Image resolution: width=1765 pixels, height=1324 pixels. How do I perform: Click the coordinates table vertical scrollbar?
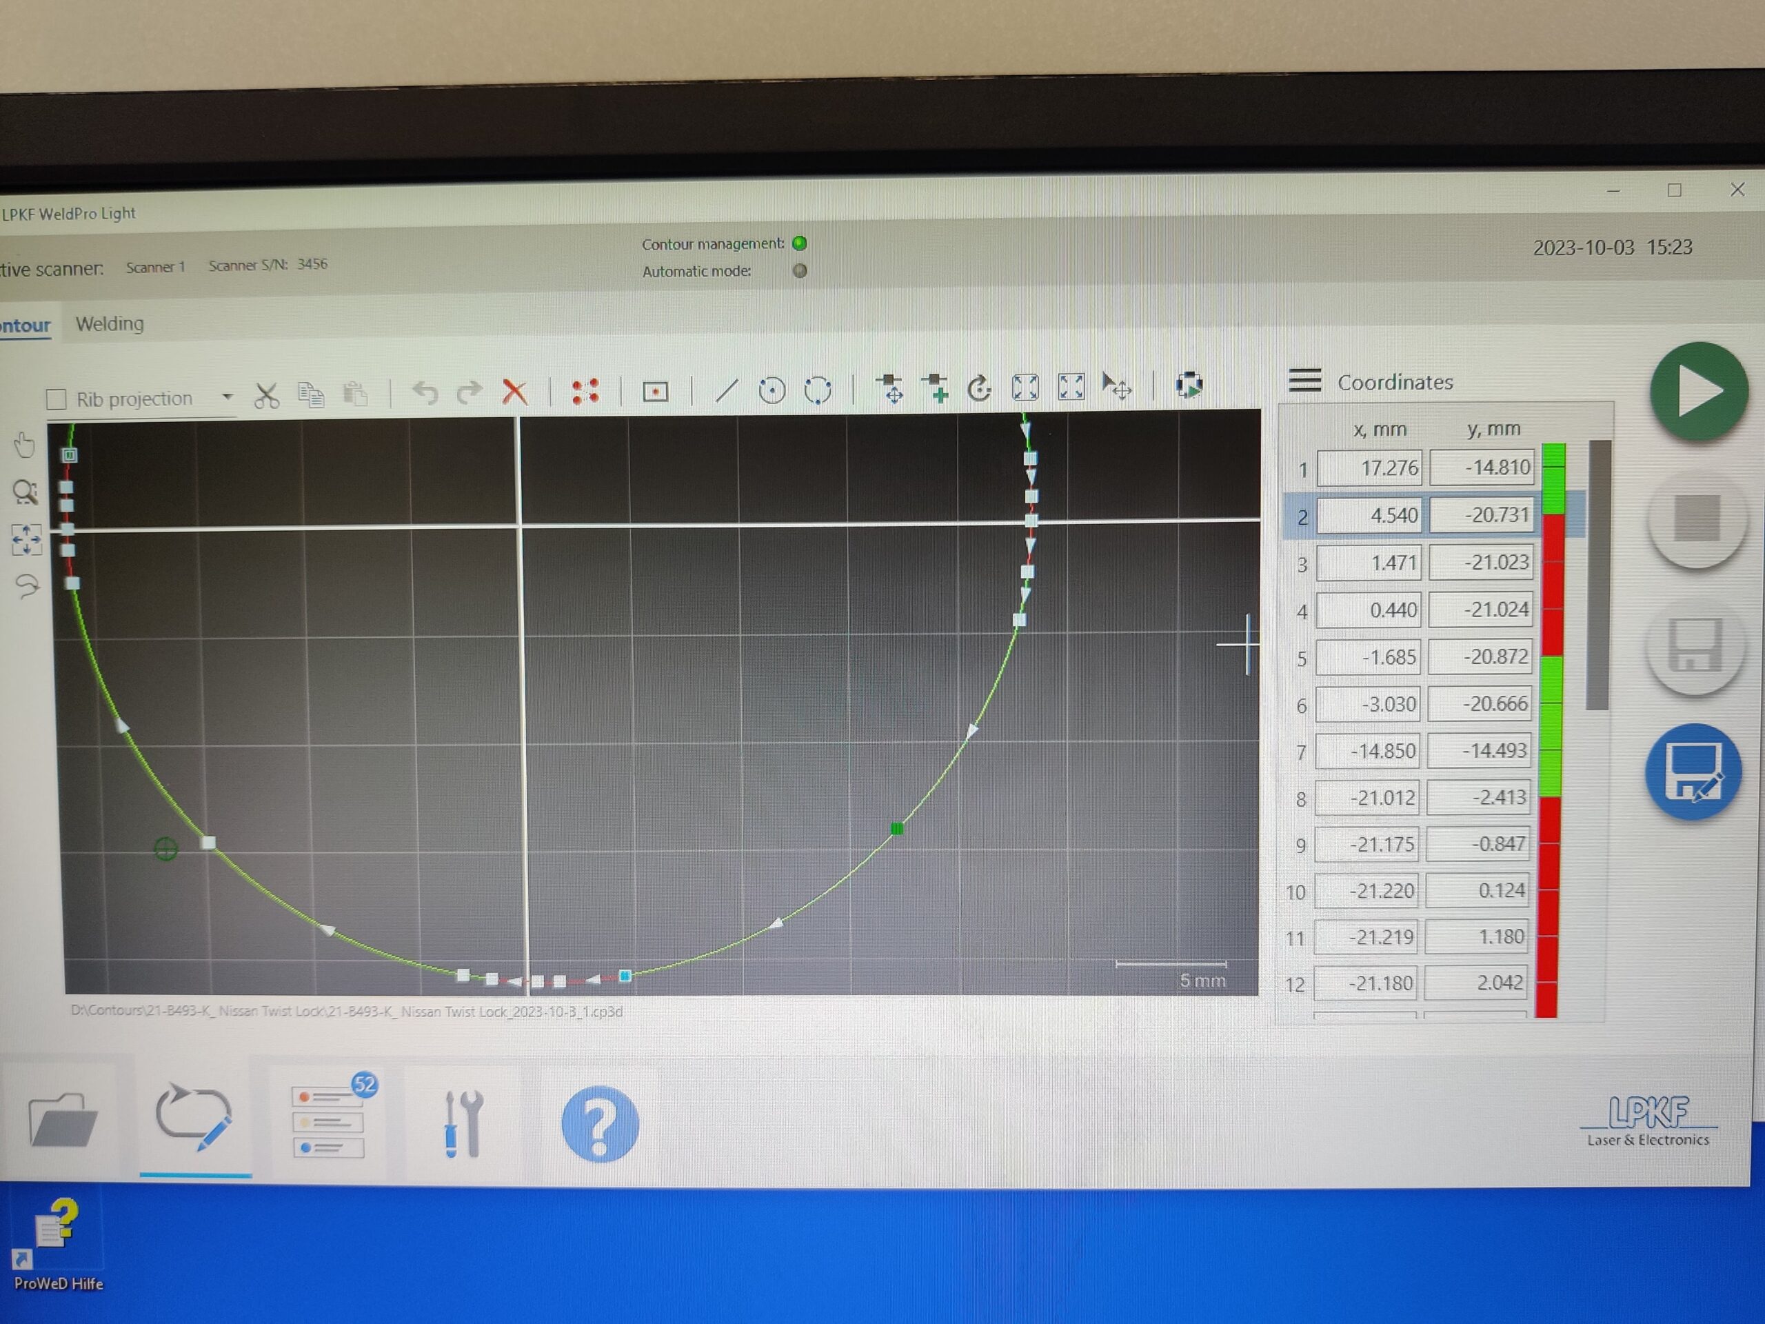(x=1598, y=574)
